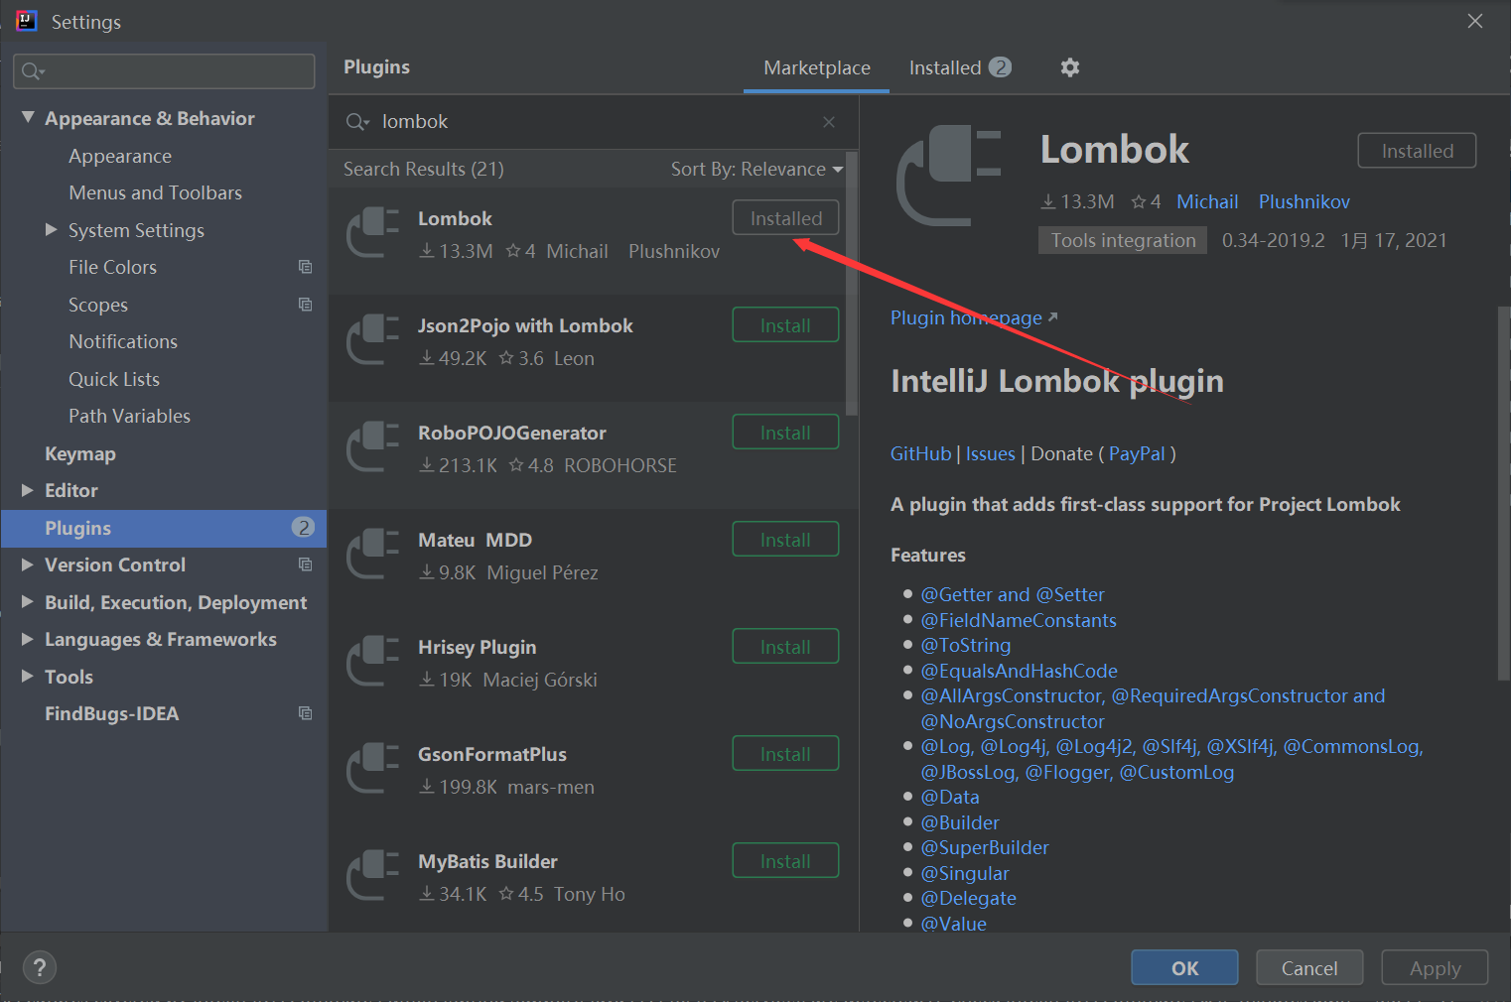Open the Plugin homepage link
Viewport: 1511px width, 1002px height.
965,317
